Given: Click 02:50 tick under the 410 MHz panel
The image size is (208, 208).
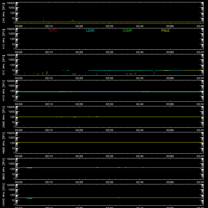Looking at the screenshot, I should coord(170,52).
